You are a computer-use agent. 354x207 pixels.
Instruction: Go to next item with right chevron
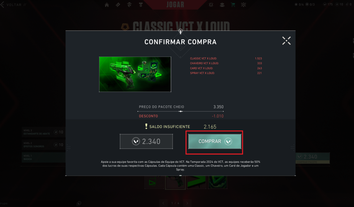[187, 203]
